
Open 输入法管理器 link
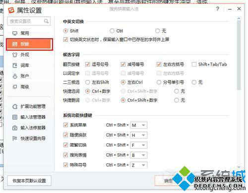tap(33, 117)
